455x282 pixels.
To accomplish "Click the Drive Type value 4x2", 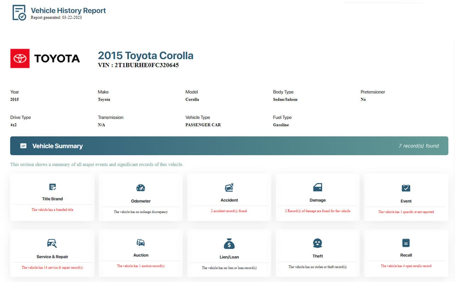I will click(x=14, y=125).
